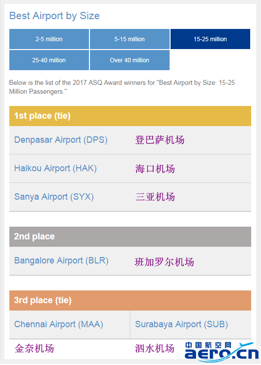261x365 pixels.
Task: Click the aero.cn logo watermark
Action: [x=222, y=352]
